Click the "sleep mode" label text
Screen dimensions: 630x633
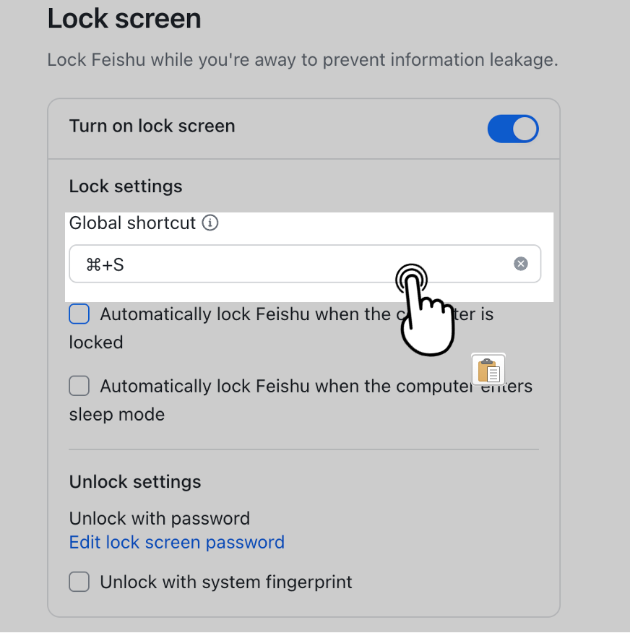(x=116, y=415)
